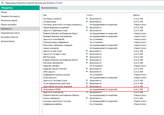The height and width of the screenshot is (115, 164).
Task: Select the Защита от почтовых угроз row
Action: click(x=95, y=80)
